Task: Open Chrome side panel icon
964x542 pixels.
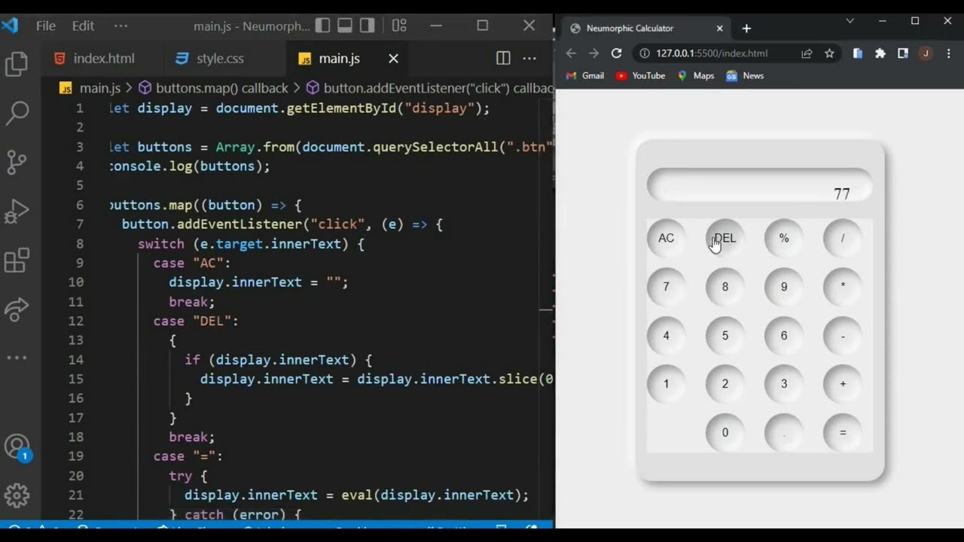Action: [x=903, y=53]
